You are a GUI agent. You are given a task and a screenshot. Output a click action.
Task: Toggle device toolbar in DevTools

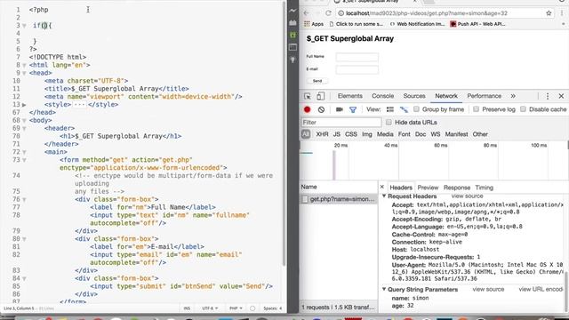(320, 96)
